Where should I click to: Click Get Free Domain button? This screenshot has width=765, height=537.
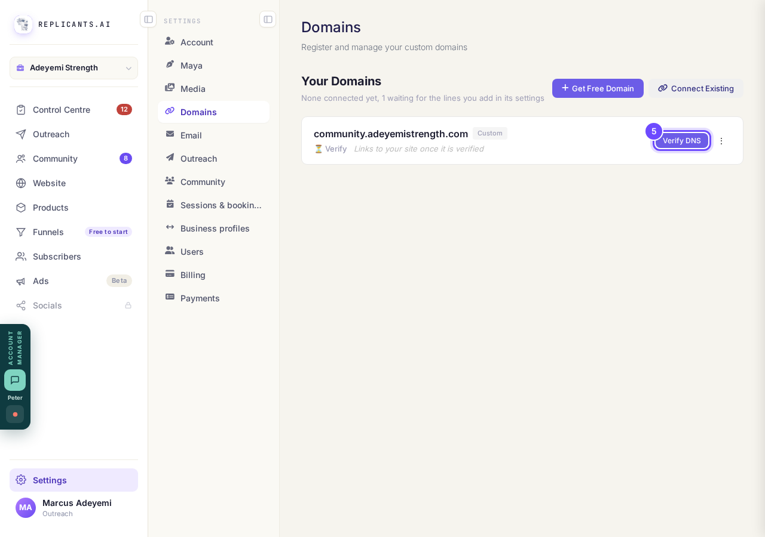coord(598,88)
